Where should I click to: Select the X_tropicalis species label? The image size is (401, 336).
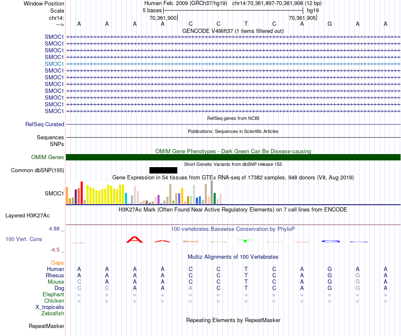50,307
